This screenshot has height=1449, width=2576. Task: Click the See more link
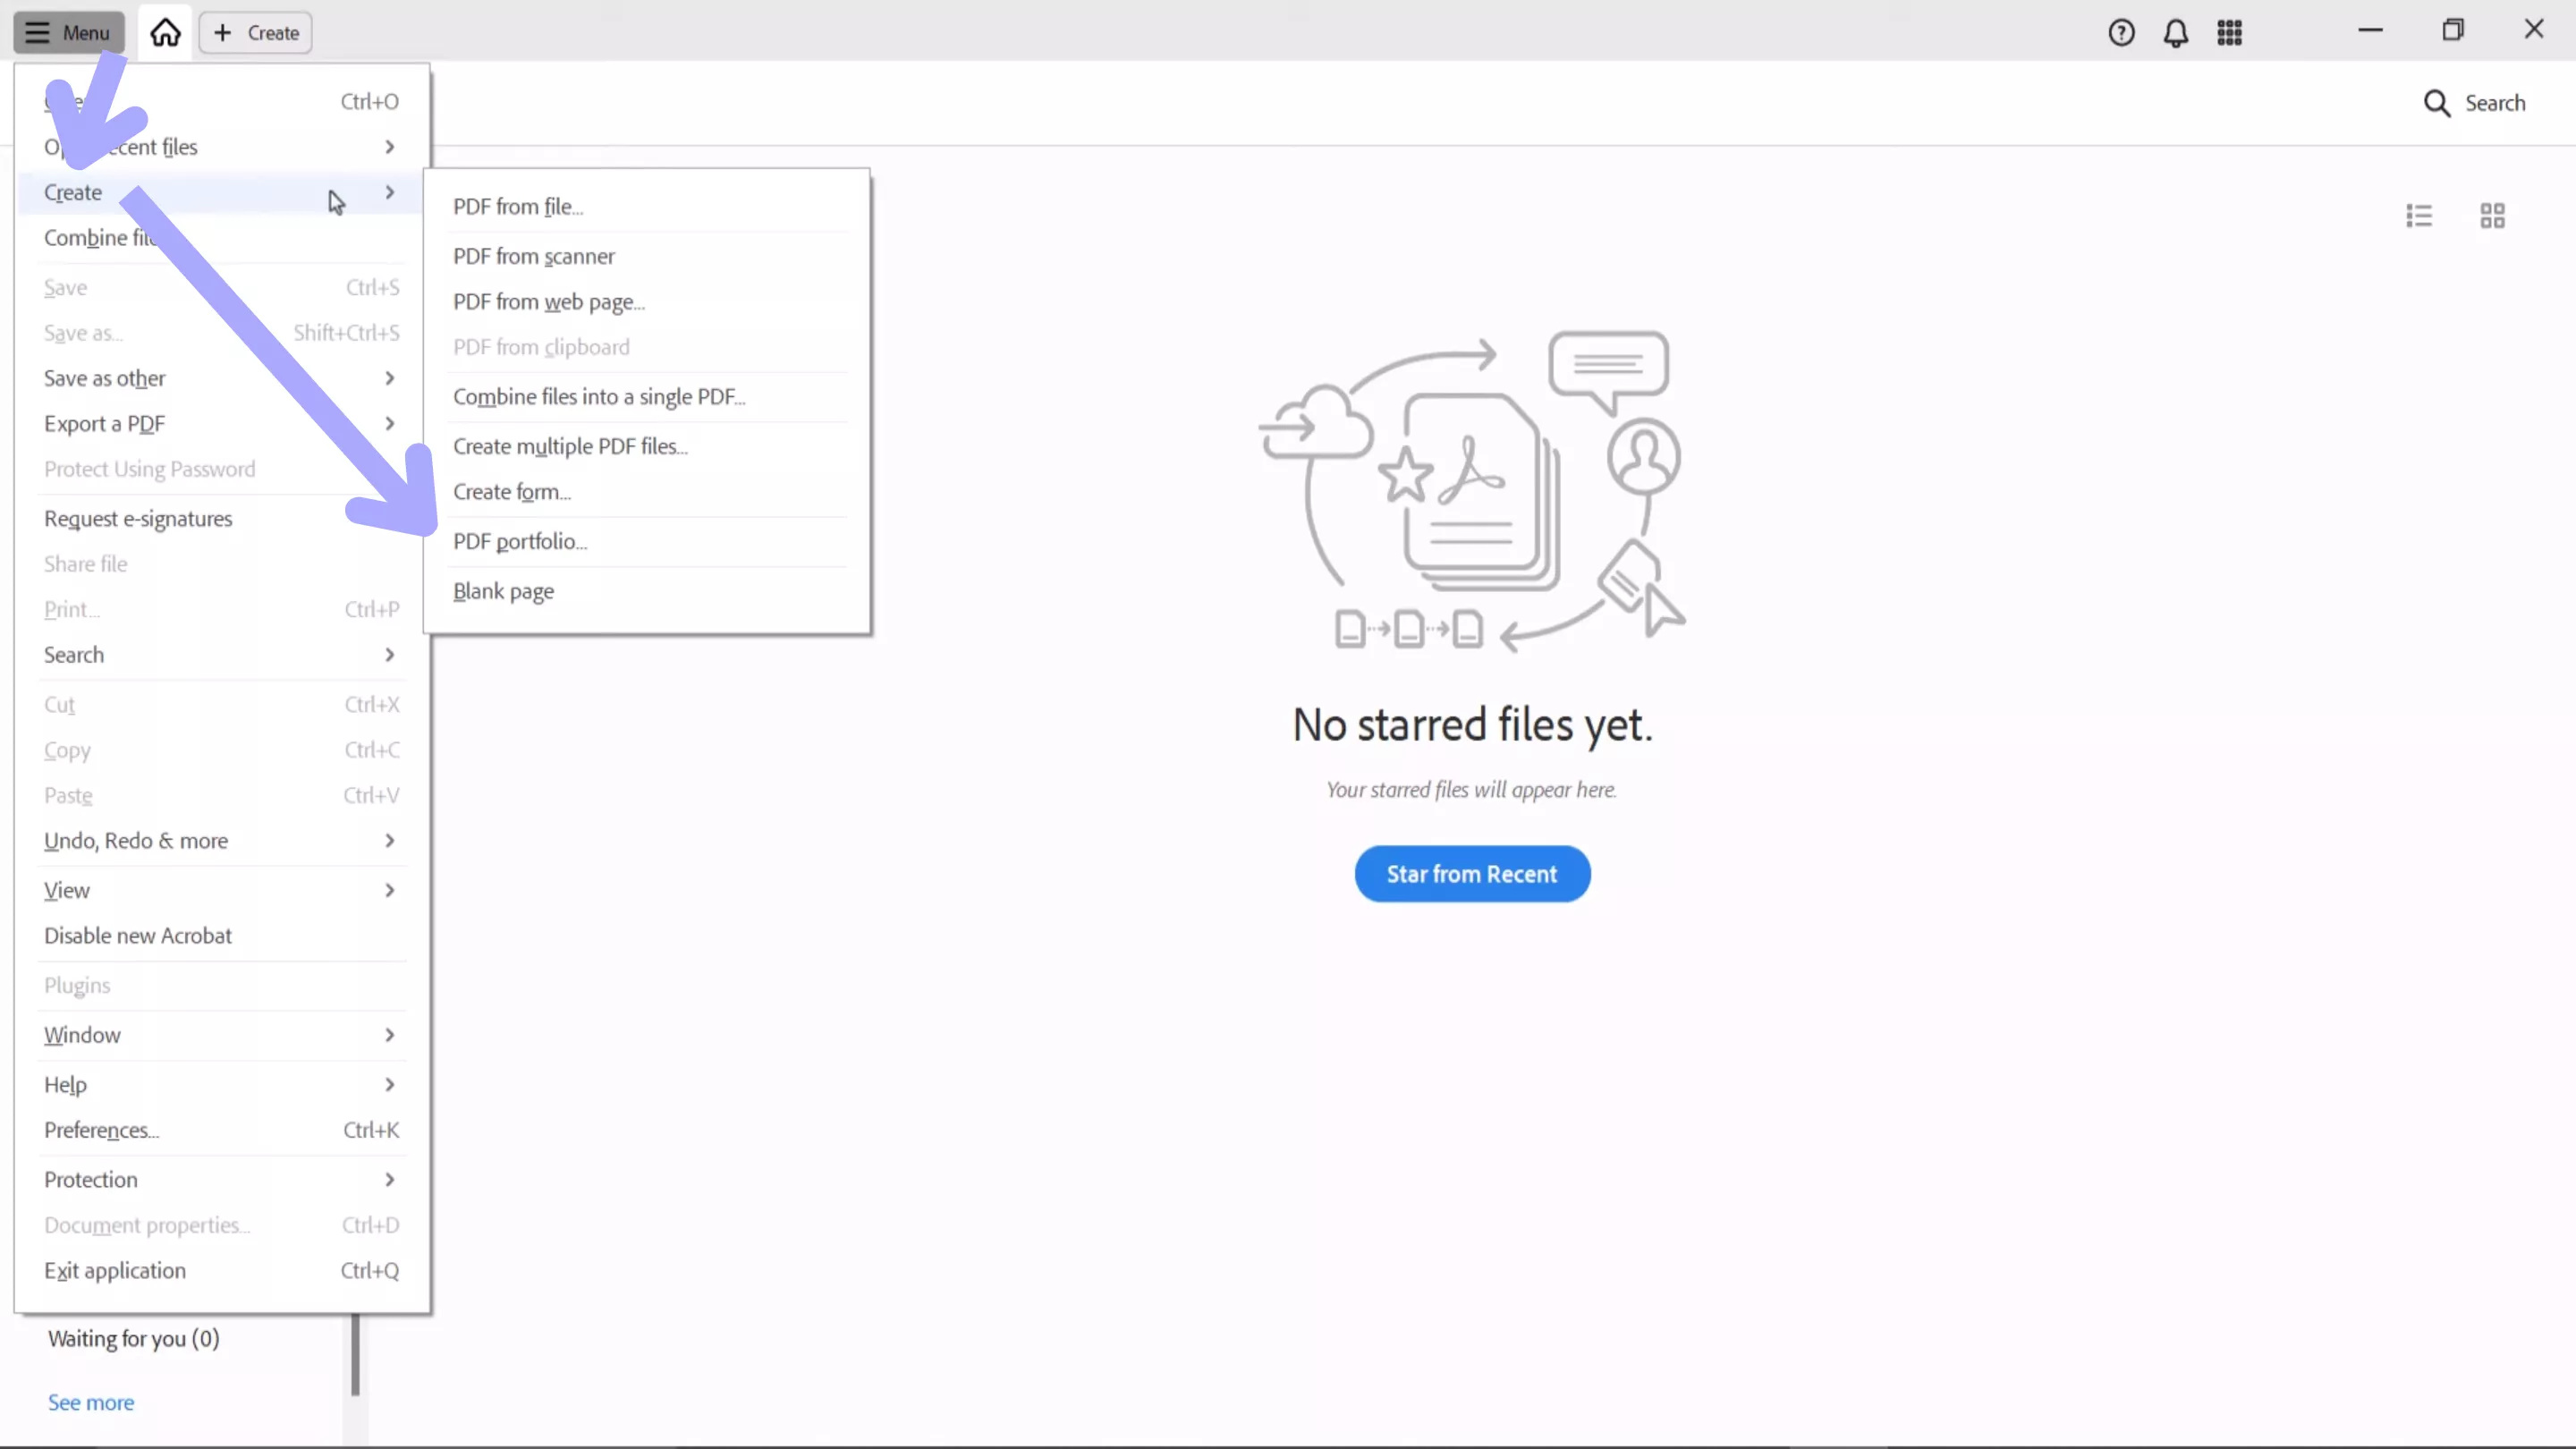tap(91, 1402)
